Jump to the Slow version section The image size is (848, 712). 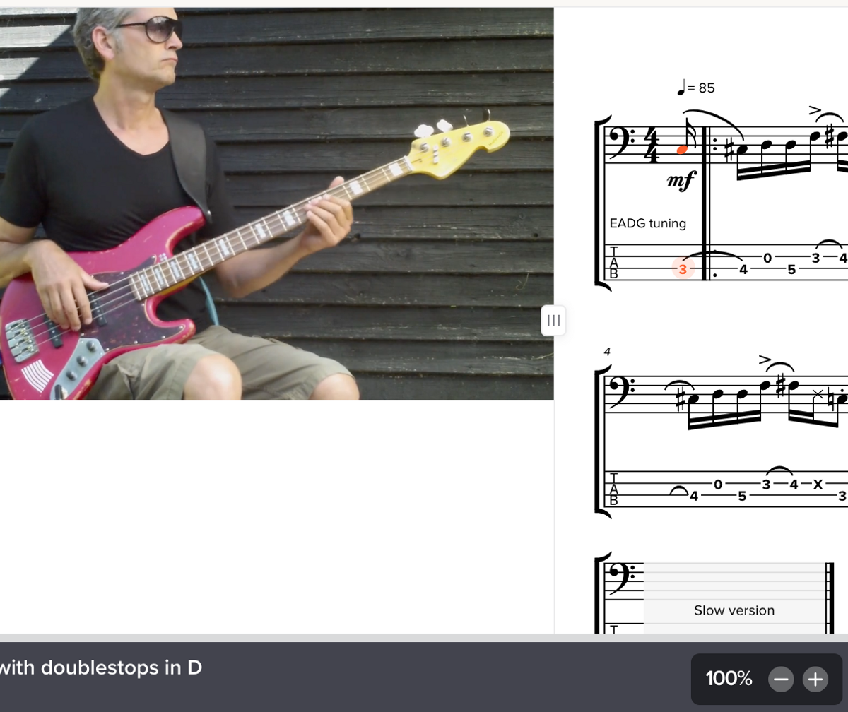coord(734,610)
